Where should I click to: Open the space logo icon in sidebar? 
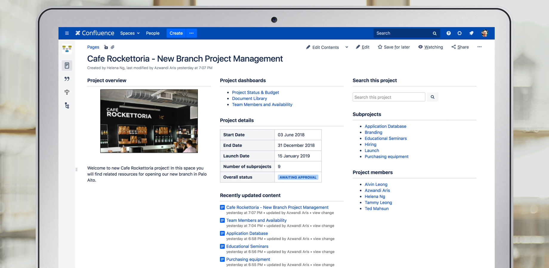click(x=67, y=49)
